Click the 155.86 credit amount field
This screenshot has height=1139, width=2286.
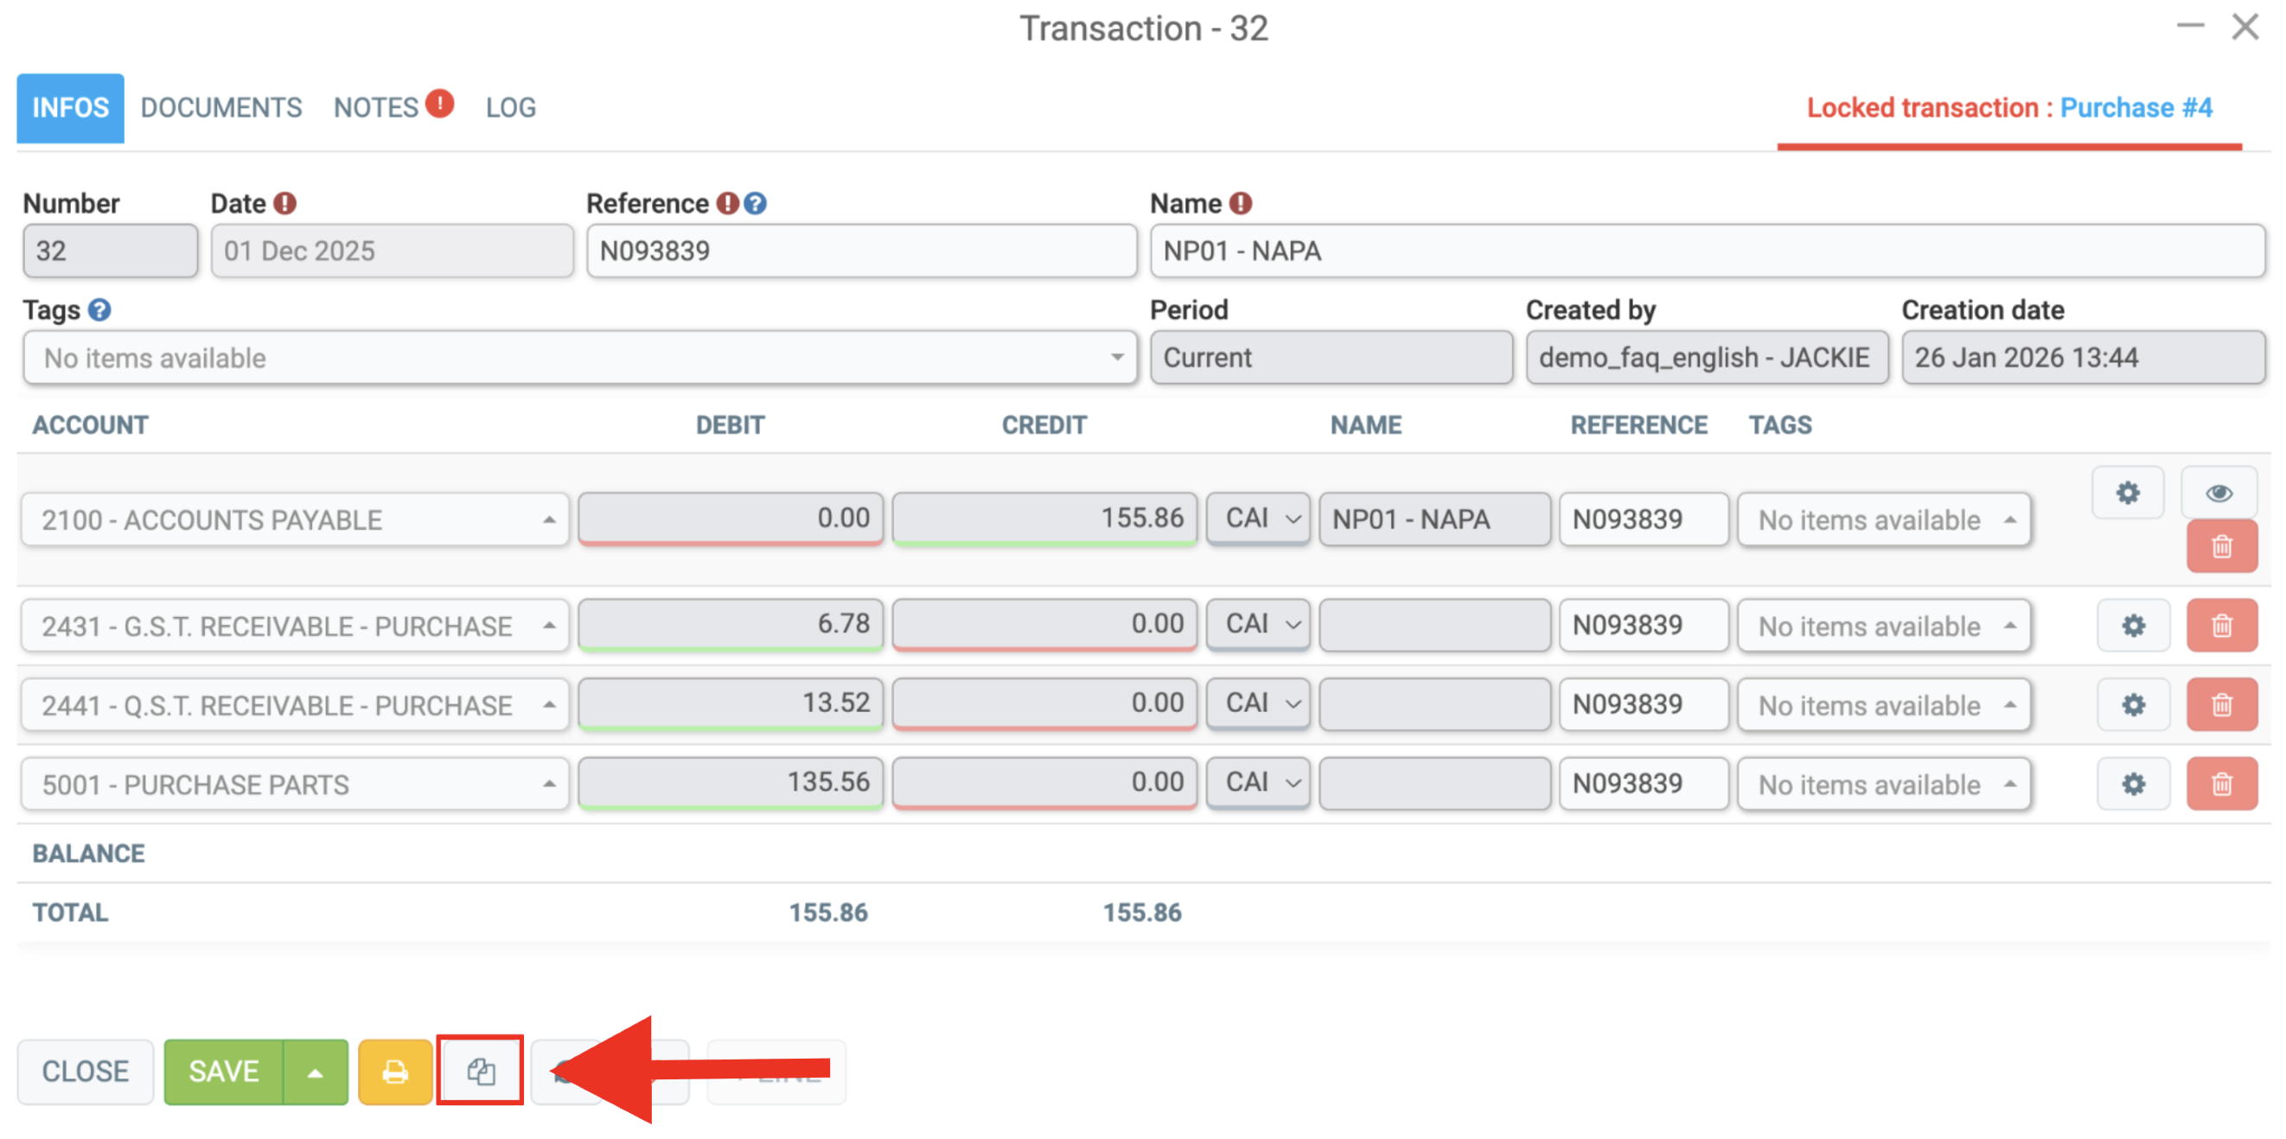point(1044,518)
